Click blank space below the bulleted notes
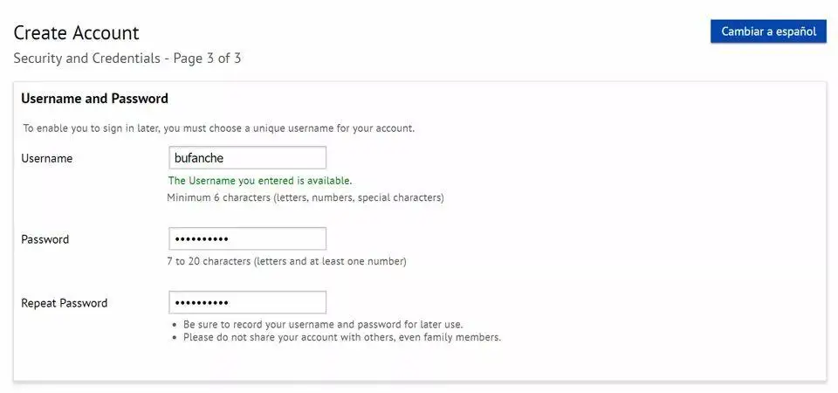This screenshot has width=838, height=393. point(419,362)
